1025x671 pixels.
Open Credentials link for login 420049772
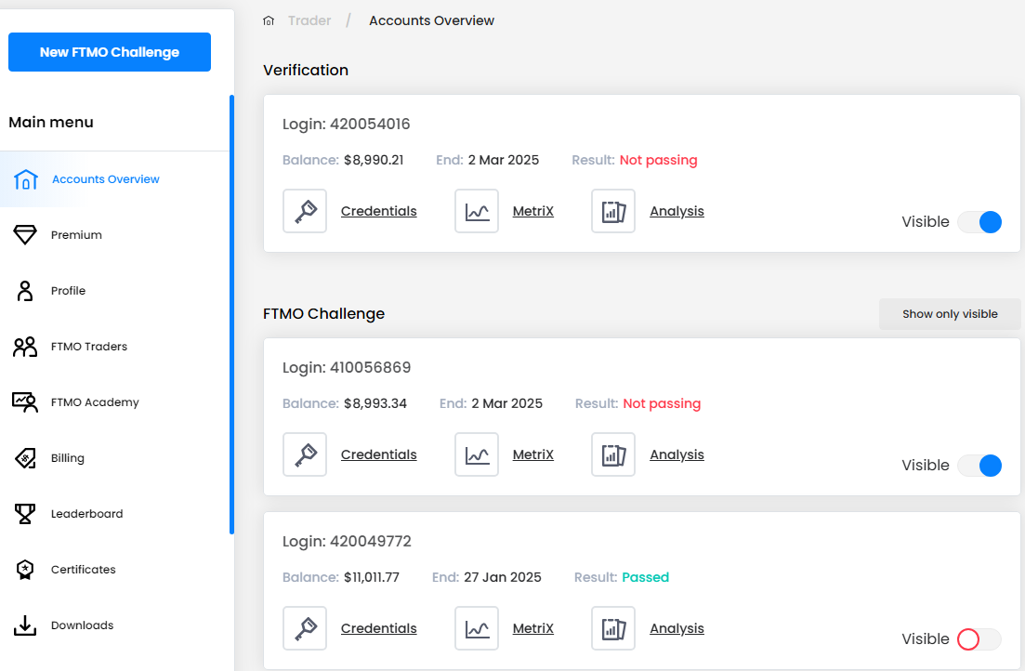pos(378,628)
